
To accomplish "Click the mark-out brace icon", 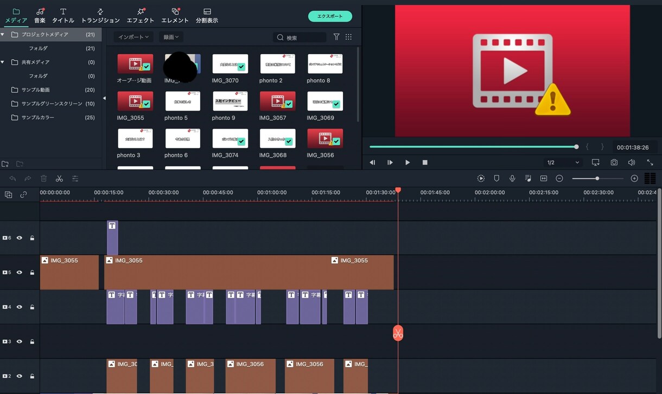I will click(x=602, y=147).
